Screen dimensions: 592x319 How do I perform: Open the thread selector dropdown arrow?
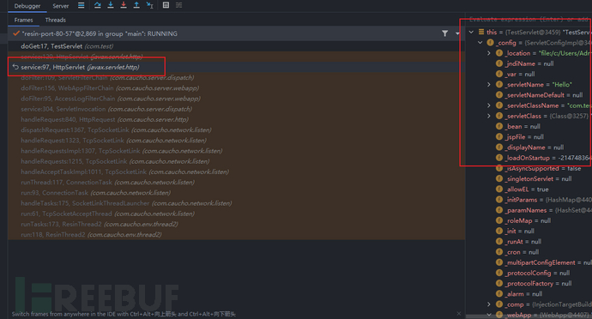click(x=457, y=33)
